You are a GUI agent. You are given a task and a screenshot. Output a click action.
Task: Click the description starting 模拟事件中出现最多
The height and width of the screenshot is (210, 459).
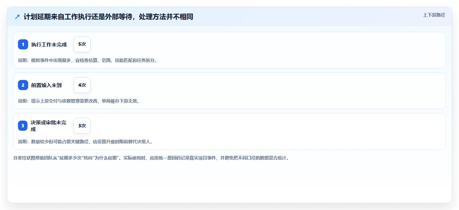(x=87, y=60)
